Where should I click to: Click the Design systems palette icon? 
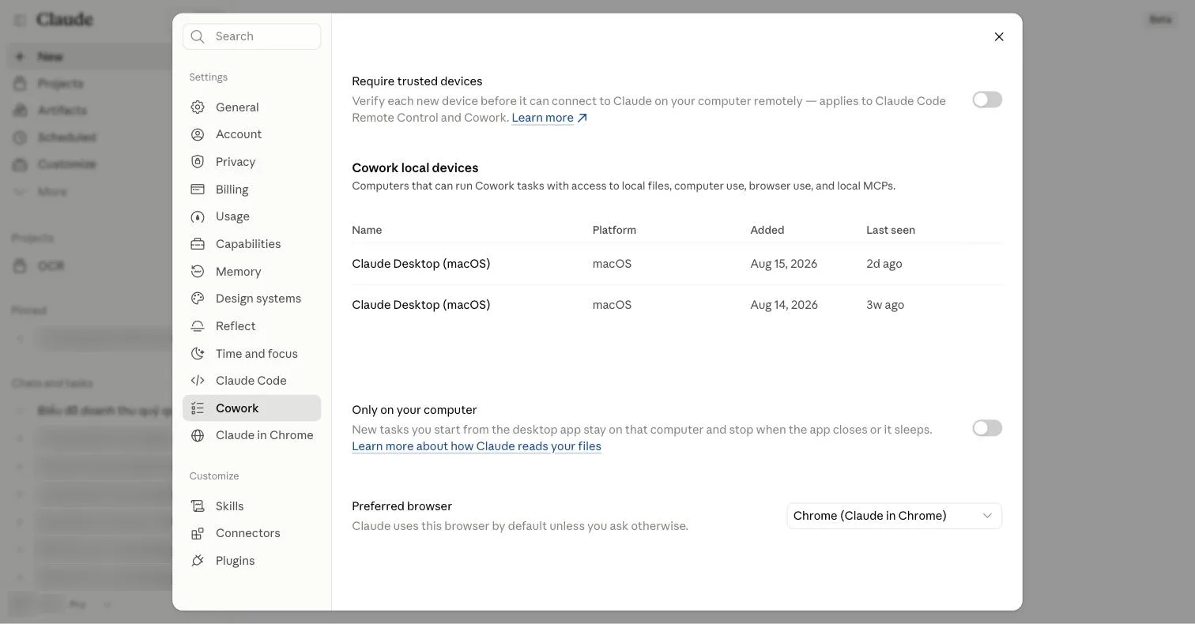tap(198, 299)
